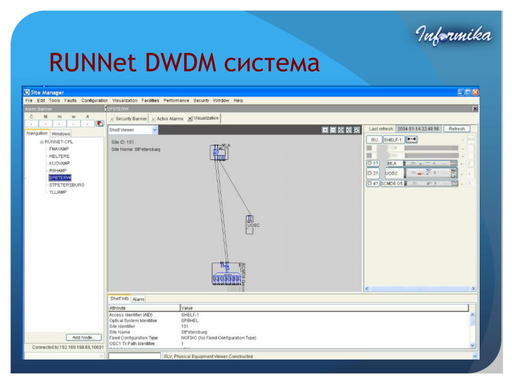Click the last icon in the viewer toolbar
Viewport: 512px width, 384px height.
click(x=356, y=130)
